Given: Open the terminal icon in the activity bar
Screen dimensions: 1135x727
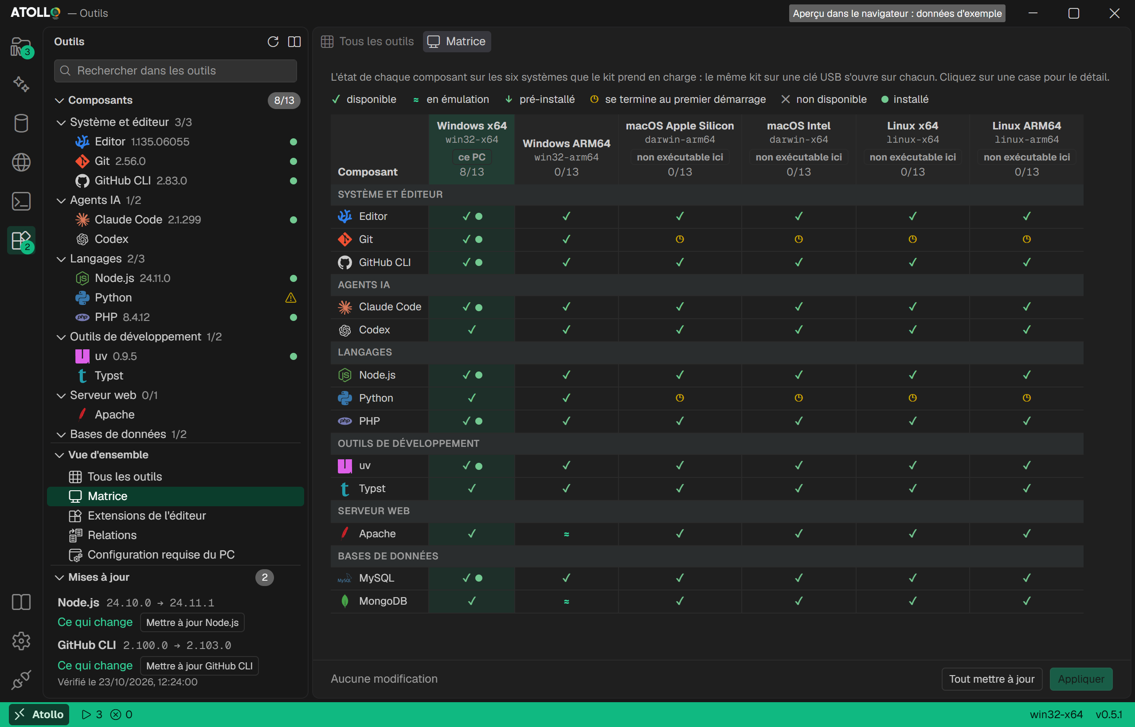Looking at the screenshot, I should (21, 202).
